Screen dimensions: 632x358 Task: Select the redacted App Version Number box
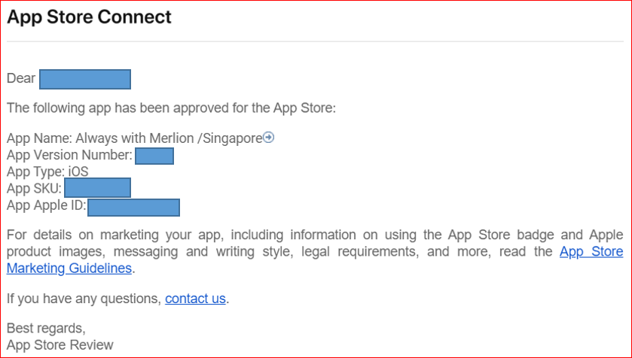154,156
